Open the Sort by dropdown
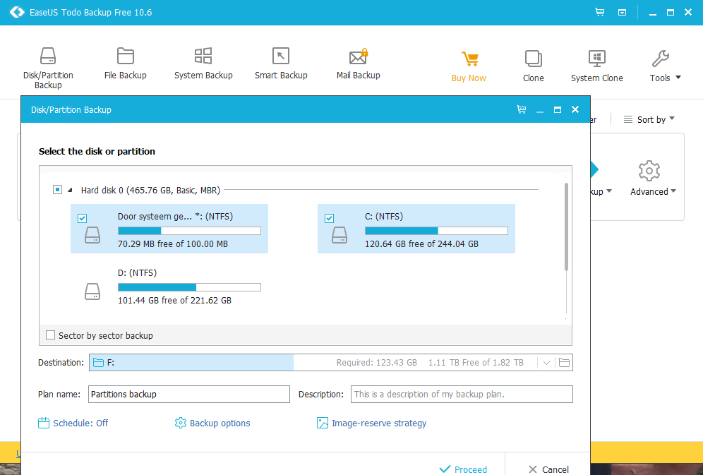This screenshot has height=475, width=703. [649, 120]
